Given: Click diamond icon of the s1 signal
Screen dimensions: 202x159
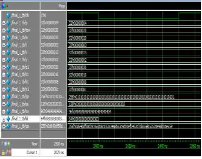Looking at the screenshot, I should [x=8, y=74].
